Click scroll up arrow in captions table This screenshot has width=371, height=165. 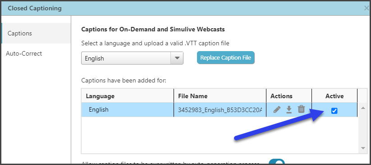tap(363, 108)
